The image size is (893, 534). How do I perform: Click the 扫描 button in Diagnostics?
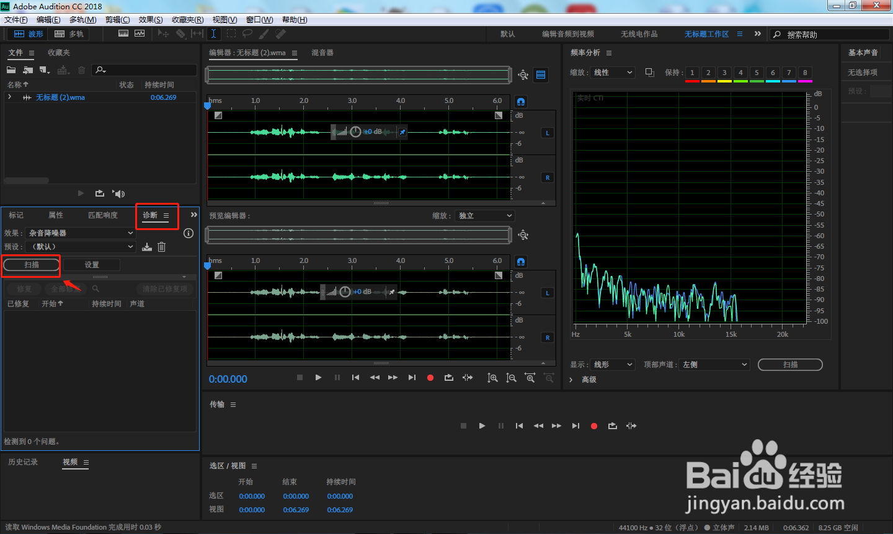coord(32,265)
